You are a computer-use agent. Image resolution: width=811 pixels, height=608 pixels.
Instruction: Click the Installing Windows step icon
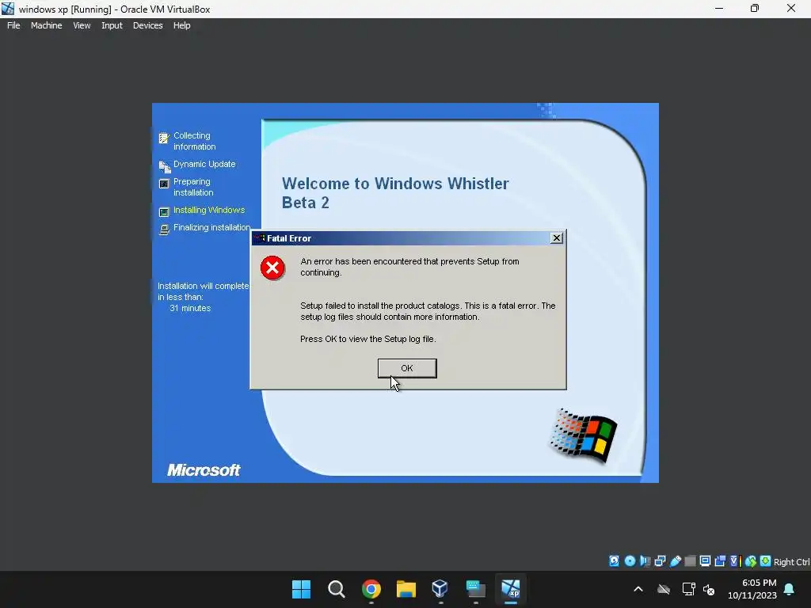[164, 212]
